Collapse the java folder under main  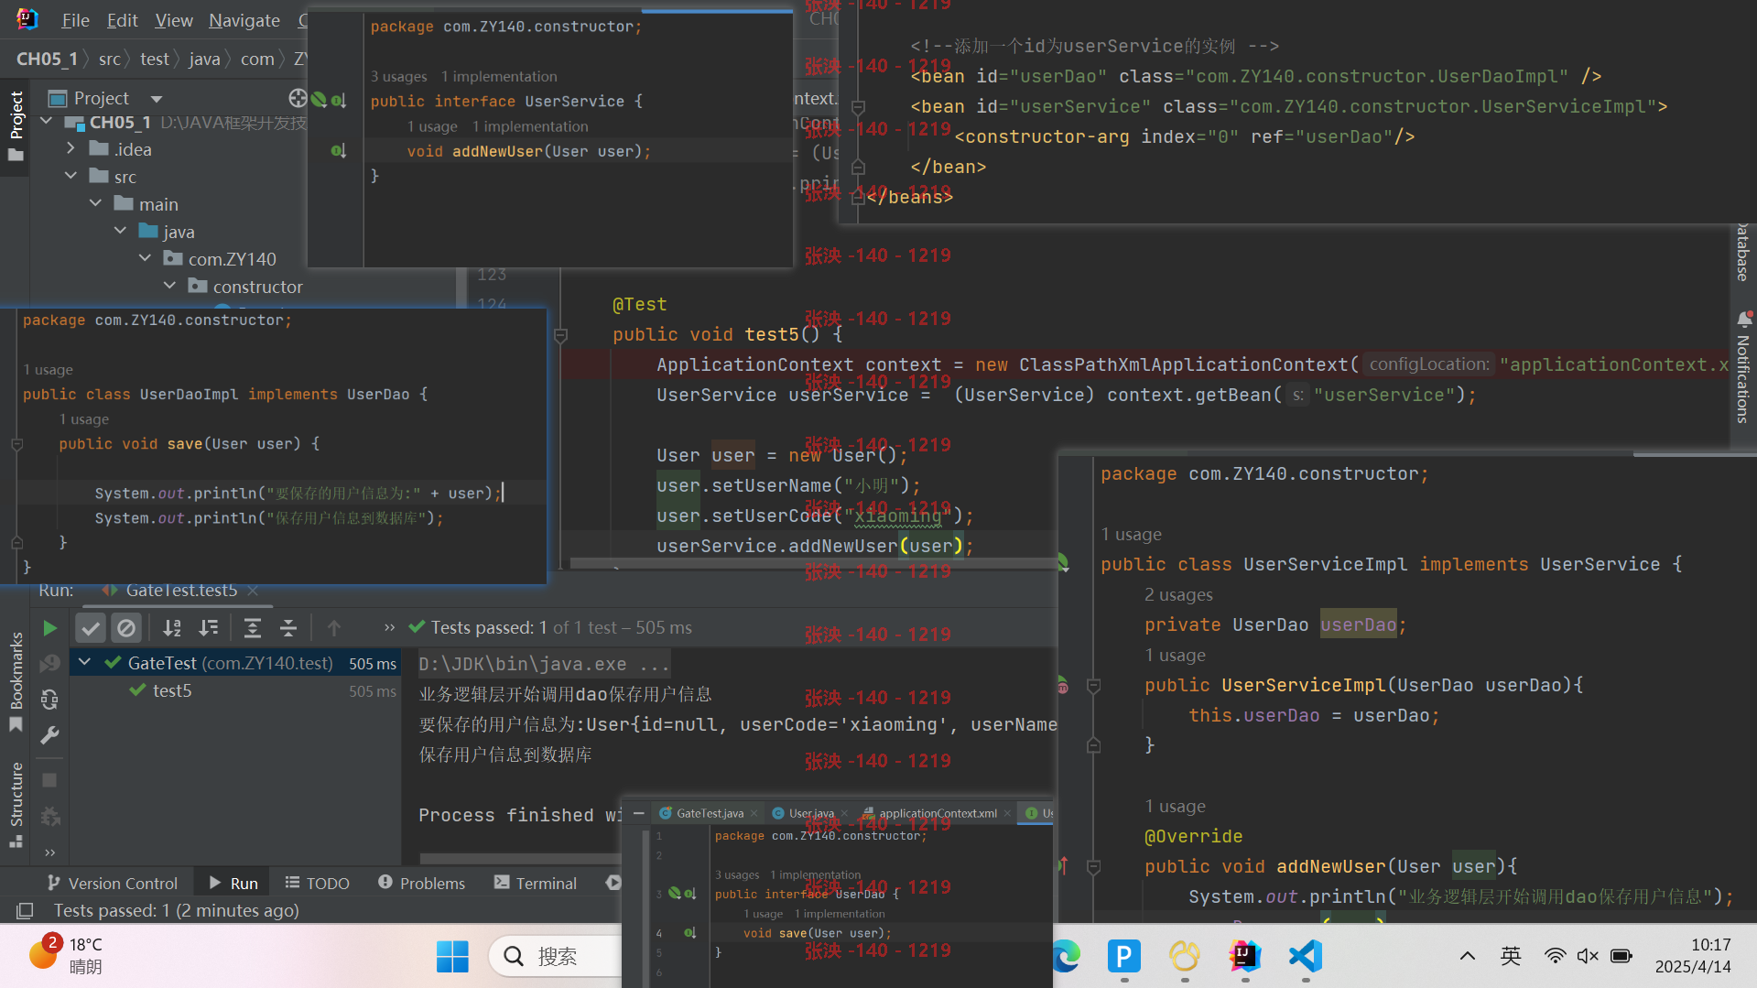point(121,231)
